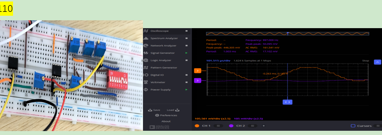The height and width of the screenshot is (135, 382).
Task: Open the Oscilloscope instrument icon
Action: [146, 31]
